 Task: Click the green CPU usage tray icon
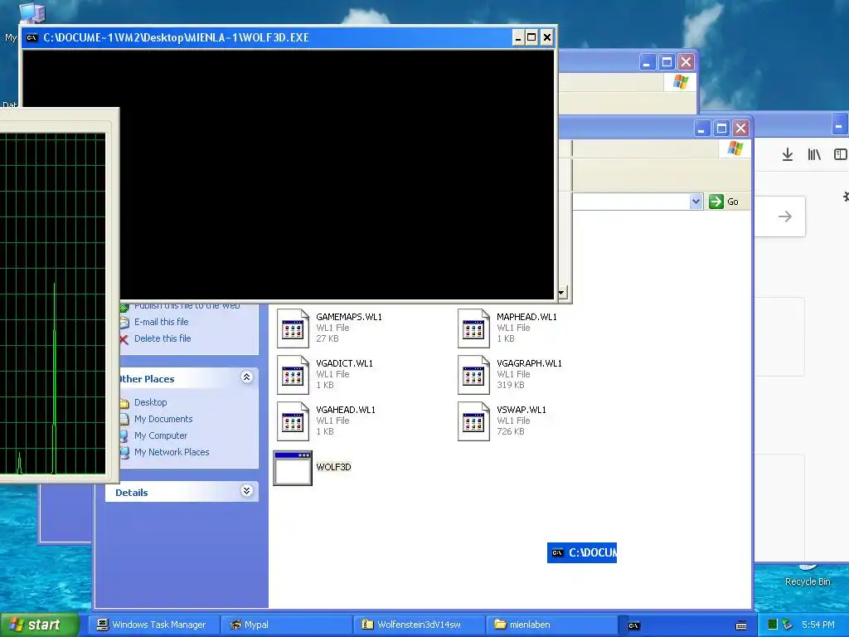[774, 625]
